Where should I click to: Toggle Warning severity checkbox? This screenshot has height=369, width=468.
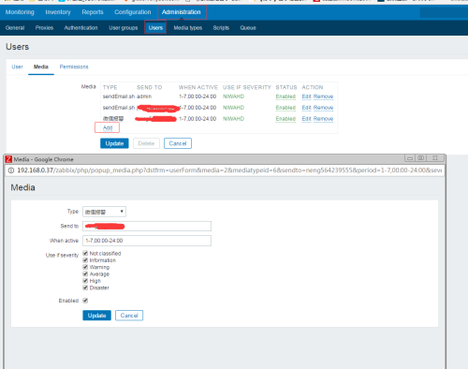[85, 267]
